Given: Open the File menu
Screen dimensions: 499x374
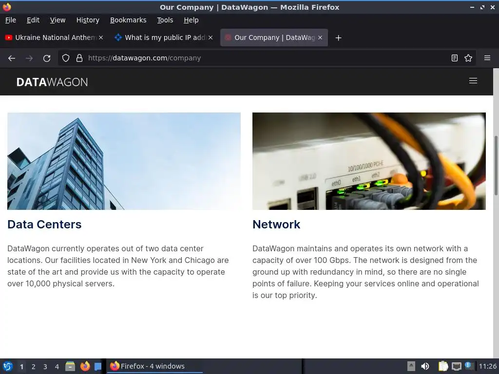Looking at the screenshot, I should point(11,20).
